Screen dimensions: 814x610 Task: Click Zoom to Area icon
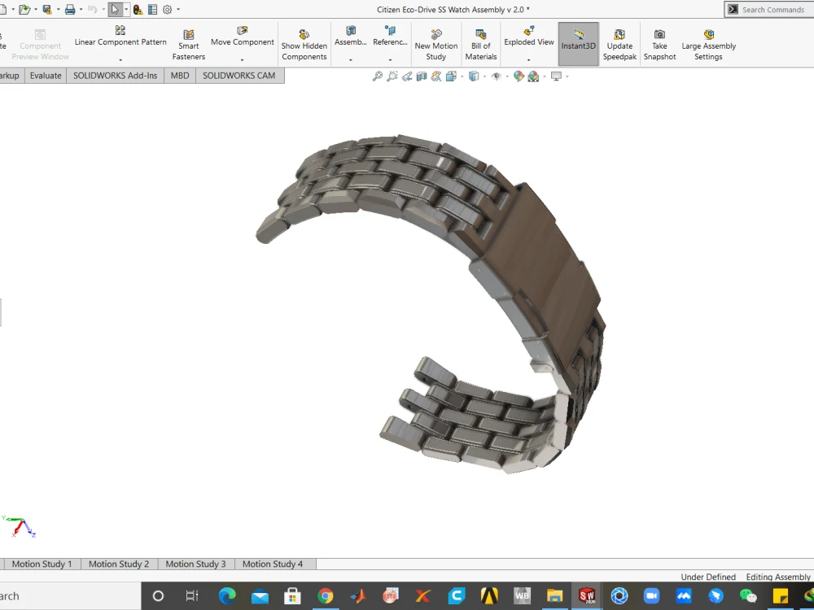click(x=392, y=76)
